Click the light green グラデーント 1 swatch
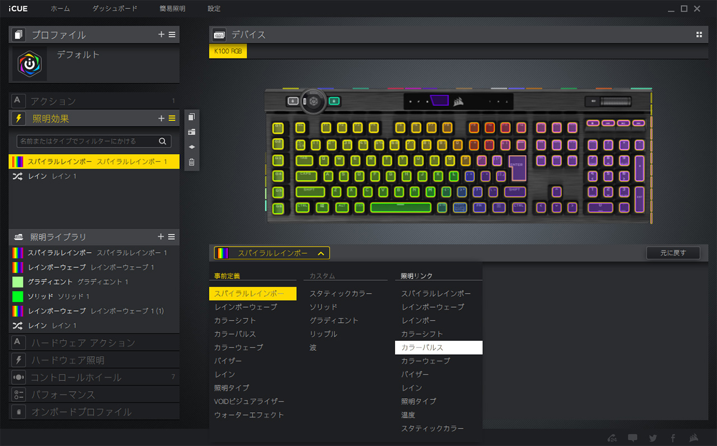 click(17, 282)
